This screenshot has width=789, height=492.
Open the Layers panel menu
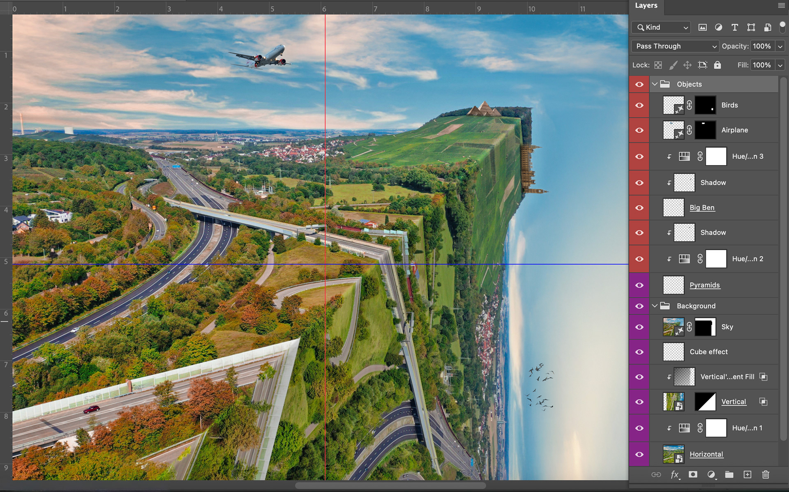(781, 5)
